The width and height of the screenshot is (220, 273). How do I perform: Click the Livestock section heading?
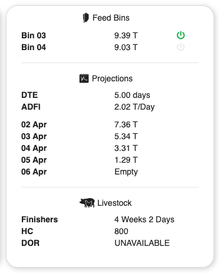[114, 203]
